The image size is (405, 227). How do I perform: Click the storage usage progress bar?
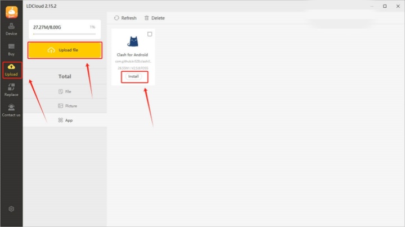coord(64,34)
